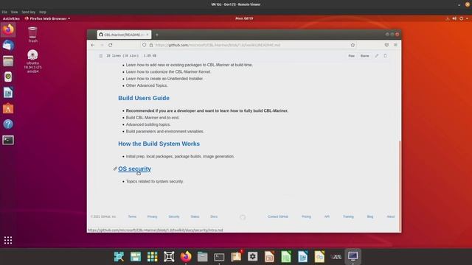Open How the Build System Works link
This screenshot has width=472, height=265.
159,144
